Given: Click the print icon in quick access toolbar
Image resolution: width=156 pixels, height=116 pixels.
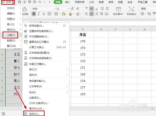Looking at the screenshot, I should pos(30,2).
